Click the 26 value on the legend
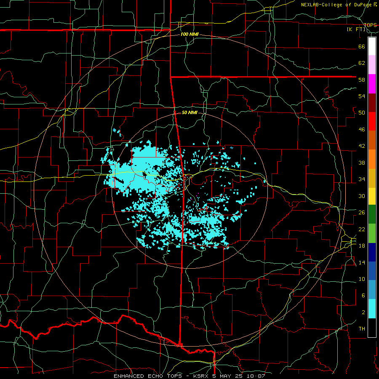This screenshot has width=379, height=379. pyautogui.click(x=362, y=213)
